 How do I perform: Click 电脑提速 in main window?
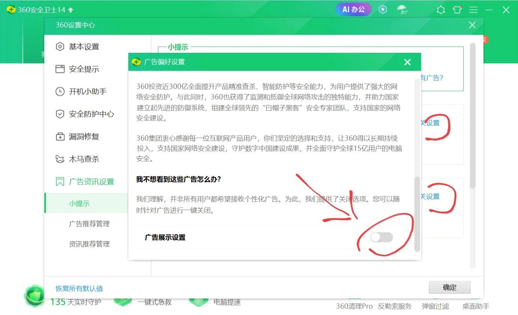227,302
